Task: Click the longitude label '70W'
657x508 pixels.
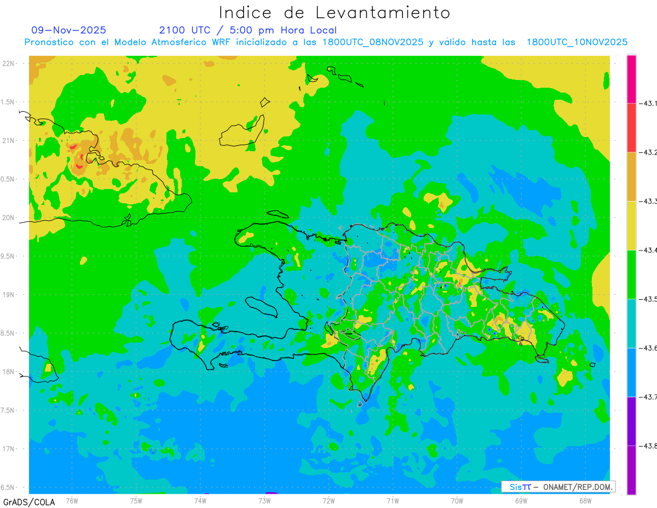Action: point(457,500)
